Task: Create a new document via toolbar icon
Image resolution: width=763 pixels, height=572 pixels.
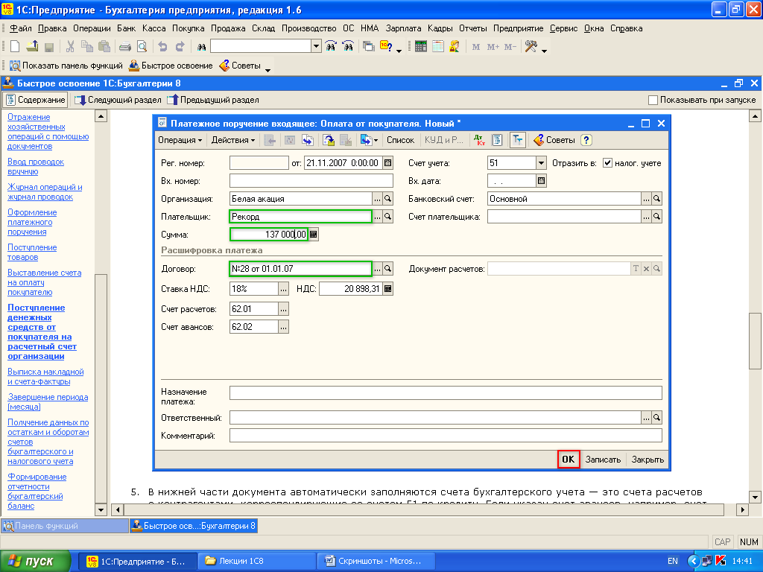Action: (x=15, y=47)
